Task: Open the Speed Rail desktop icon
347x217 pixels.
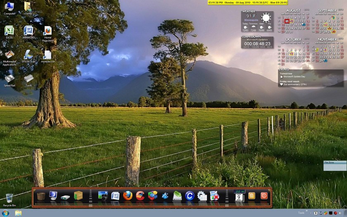Action: 9,79
